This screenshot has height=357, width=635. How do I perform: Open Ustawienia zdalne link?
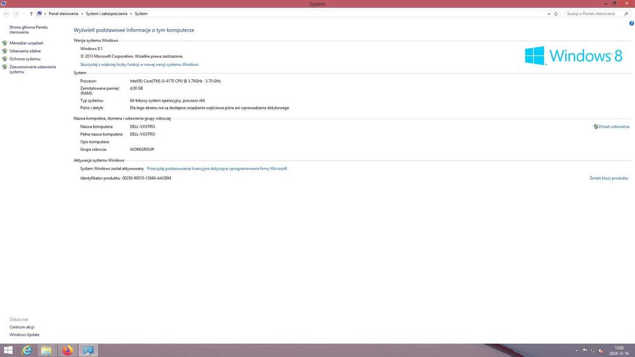tap(25, 51)
